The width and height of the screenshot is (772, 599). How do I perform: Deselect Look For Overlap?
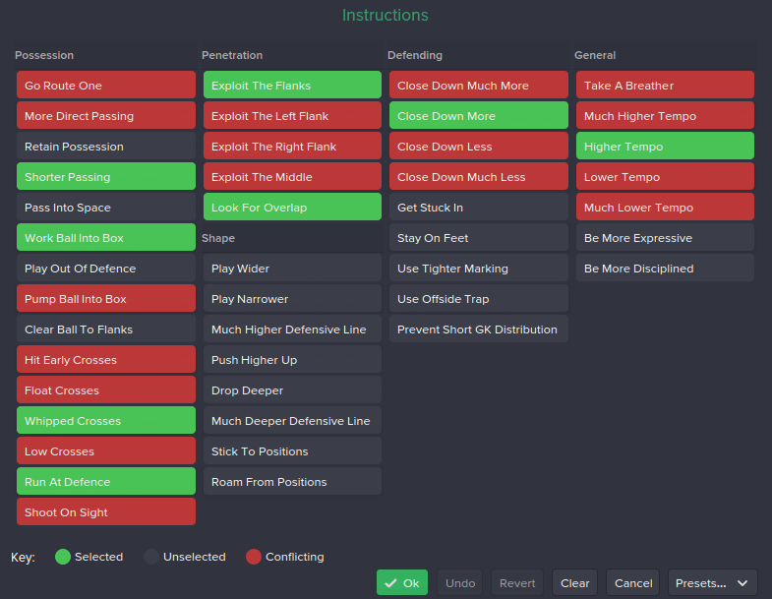pos(292,208)
